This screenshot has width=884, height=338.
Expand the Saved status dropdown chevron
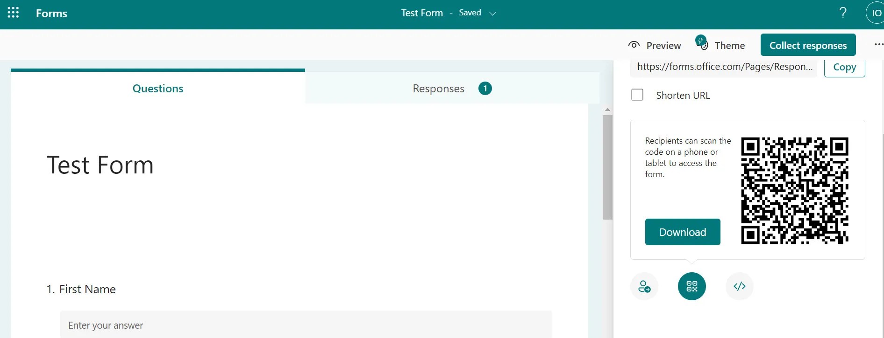[x=492, y=14]
